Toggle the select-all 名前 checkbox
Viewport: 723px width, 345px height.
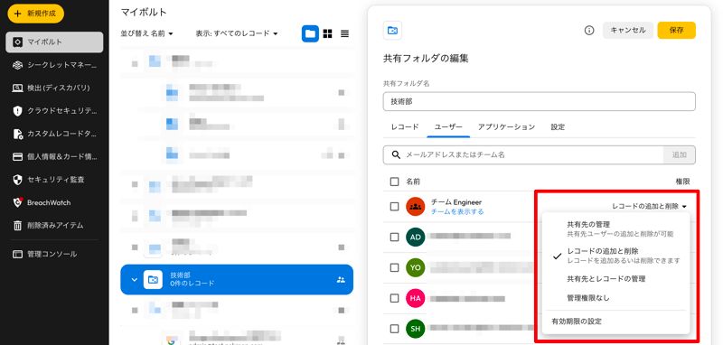(x=394, y=182)
